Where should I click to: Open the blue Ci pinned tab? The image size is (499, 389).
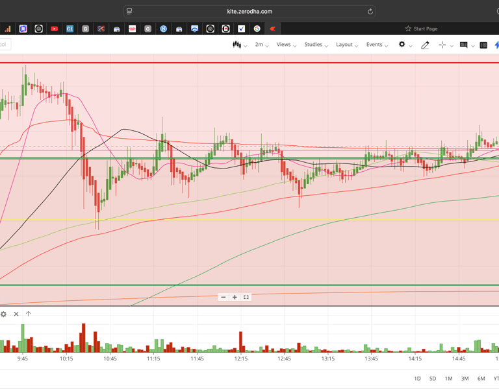[70, 29]
